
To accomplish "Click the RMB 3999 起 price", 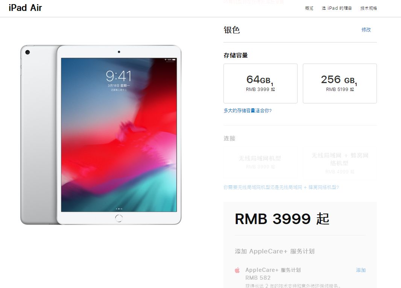I will [x=282, y=219].
